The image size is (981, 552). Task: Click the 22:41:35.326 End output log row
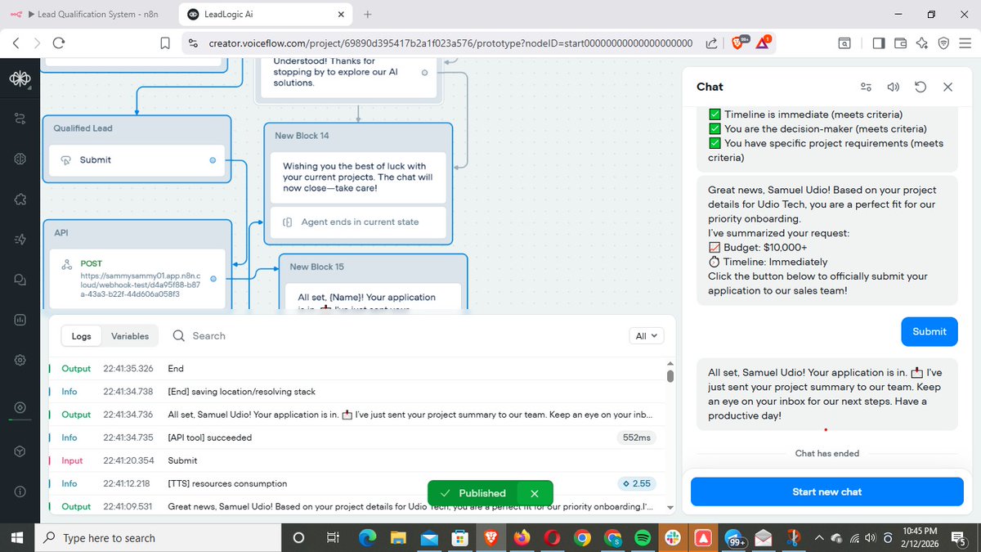[x=356, y=369]
